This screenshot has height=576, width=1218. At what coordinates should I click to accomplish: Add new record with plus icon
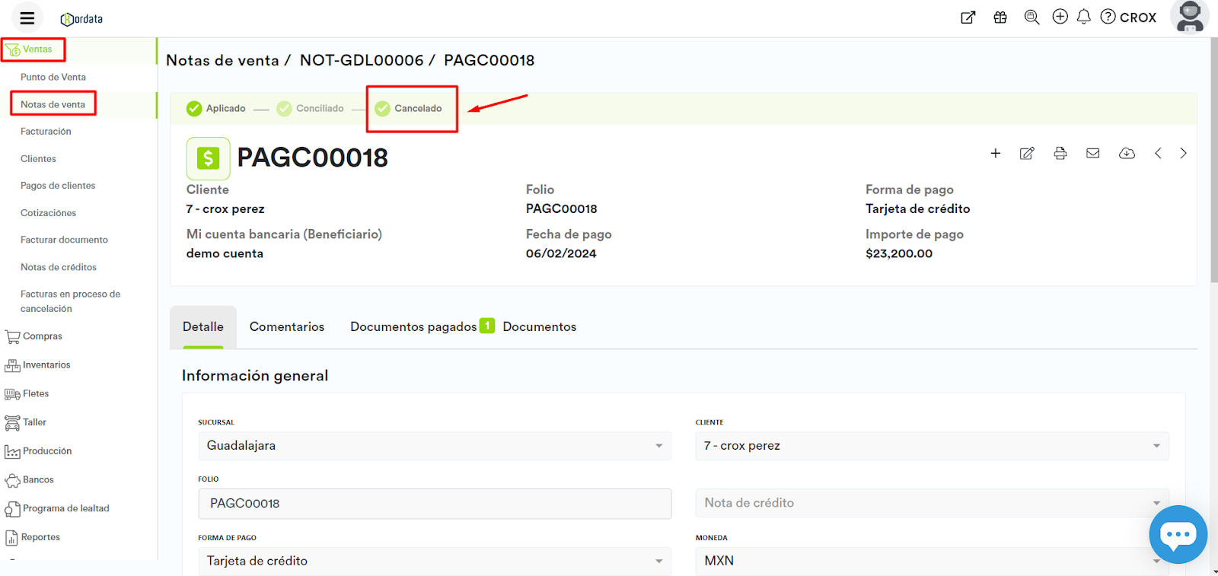[x=995, y=154]
